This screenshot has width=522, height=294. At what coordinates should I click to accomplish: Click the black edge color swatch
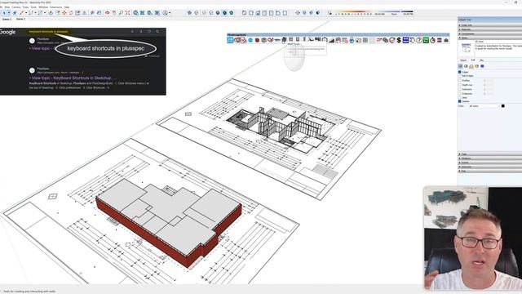(503, 106)
